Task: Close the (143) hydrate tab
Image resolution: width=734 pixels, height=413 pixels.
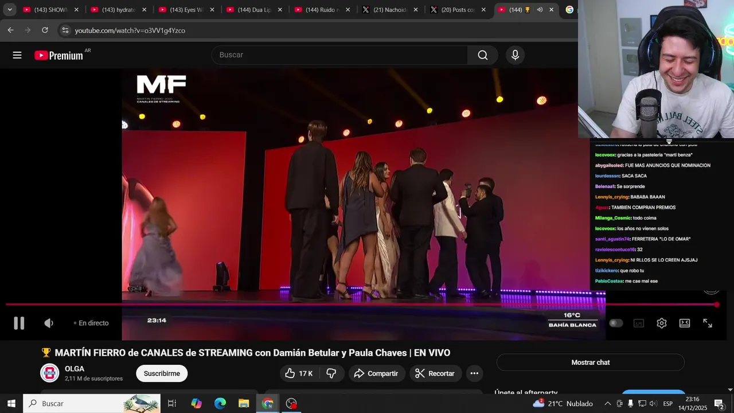Action: point(144,10)
